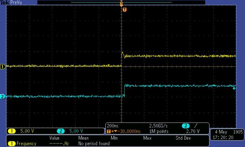Click the trigger point arrow above graticule
Screen dimensions: 245x147
pos(121,3)
